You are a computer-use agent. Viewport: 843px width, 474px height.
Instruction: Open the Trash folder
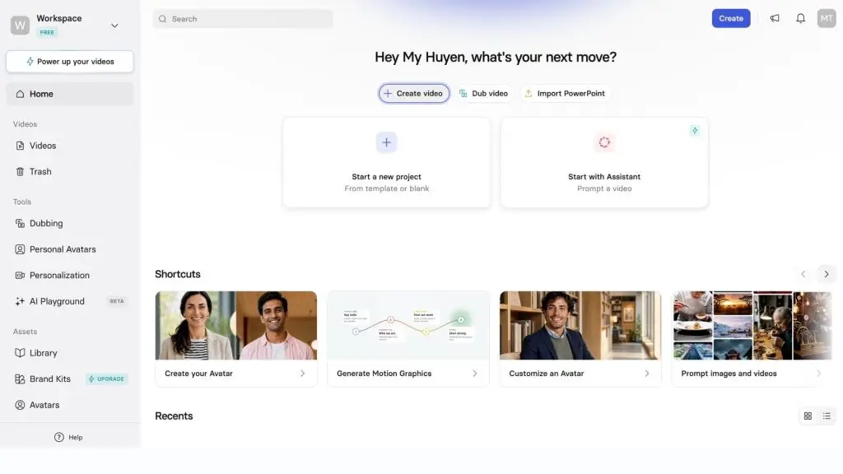click(x=70, y=171)
